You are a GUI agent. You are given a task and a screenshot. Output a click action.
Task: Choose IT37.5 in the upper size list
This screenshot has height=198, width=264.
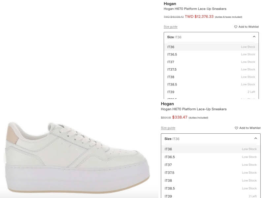(211, 69)
